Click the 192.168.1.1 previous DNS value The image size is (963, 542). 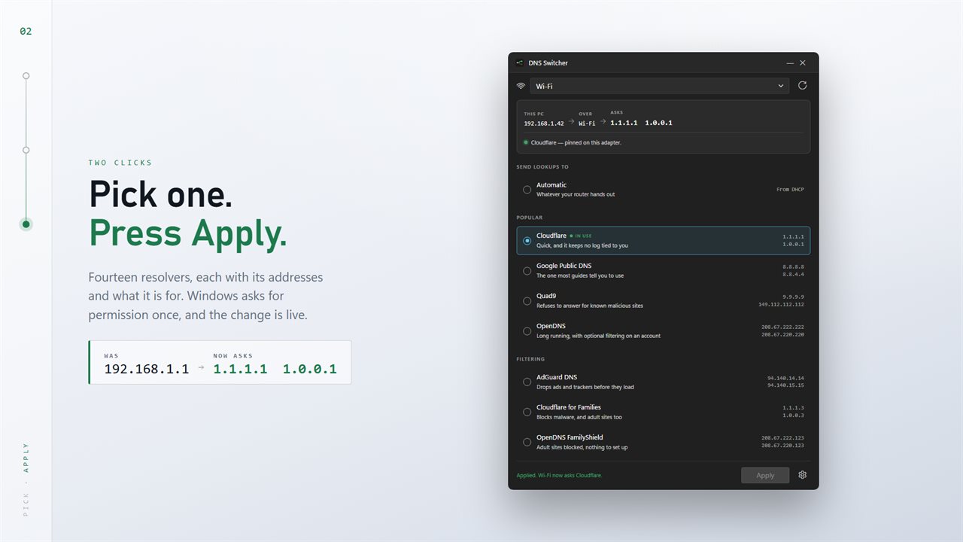point(147,370)
